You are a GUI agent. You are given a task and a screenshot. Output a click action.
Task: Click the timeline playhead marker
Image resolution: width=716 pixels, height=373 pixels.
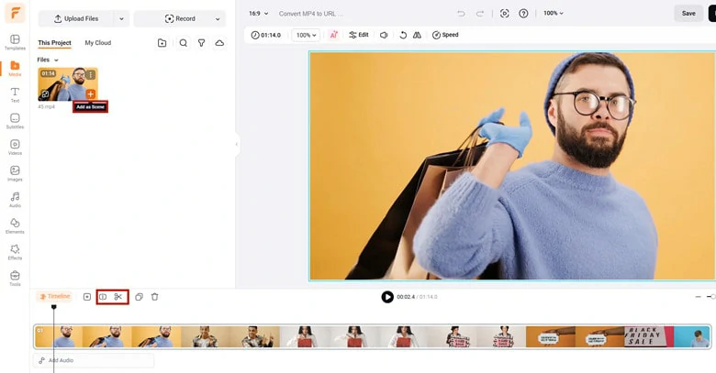tap(54, 307)
